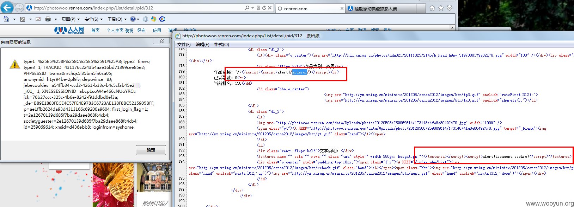
Task: Click source line number 193
Action: (x=181, y=156)
